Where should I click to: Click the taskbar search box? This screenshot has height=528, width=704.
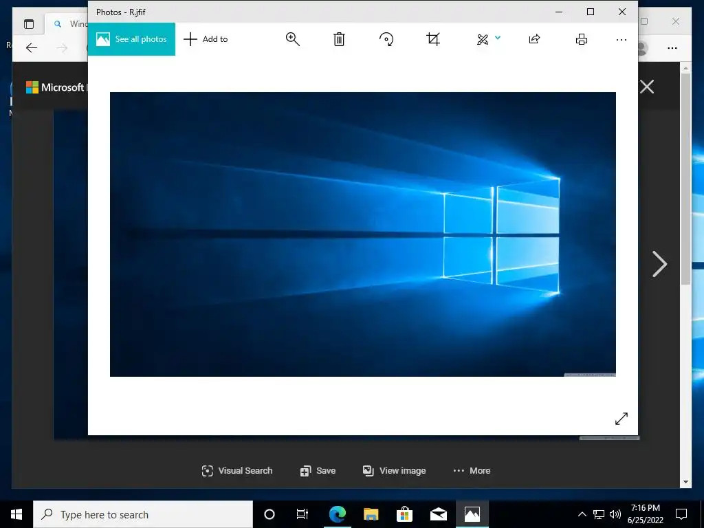click(x=143, y=514)
